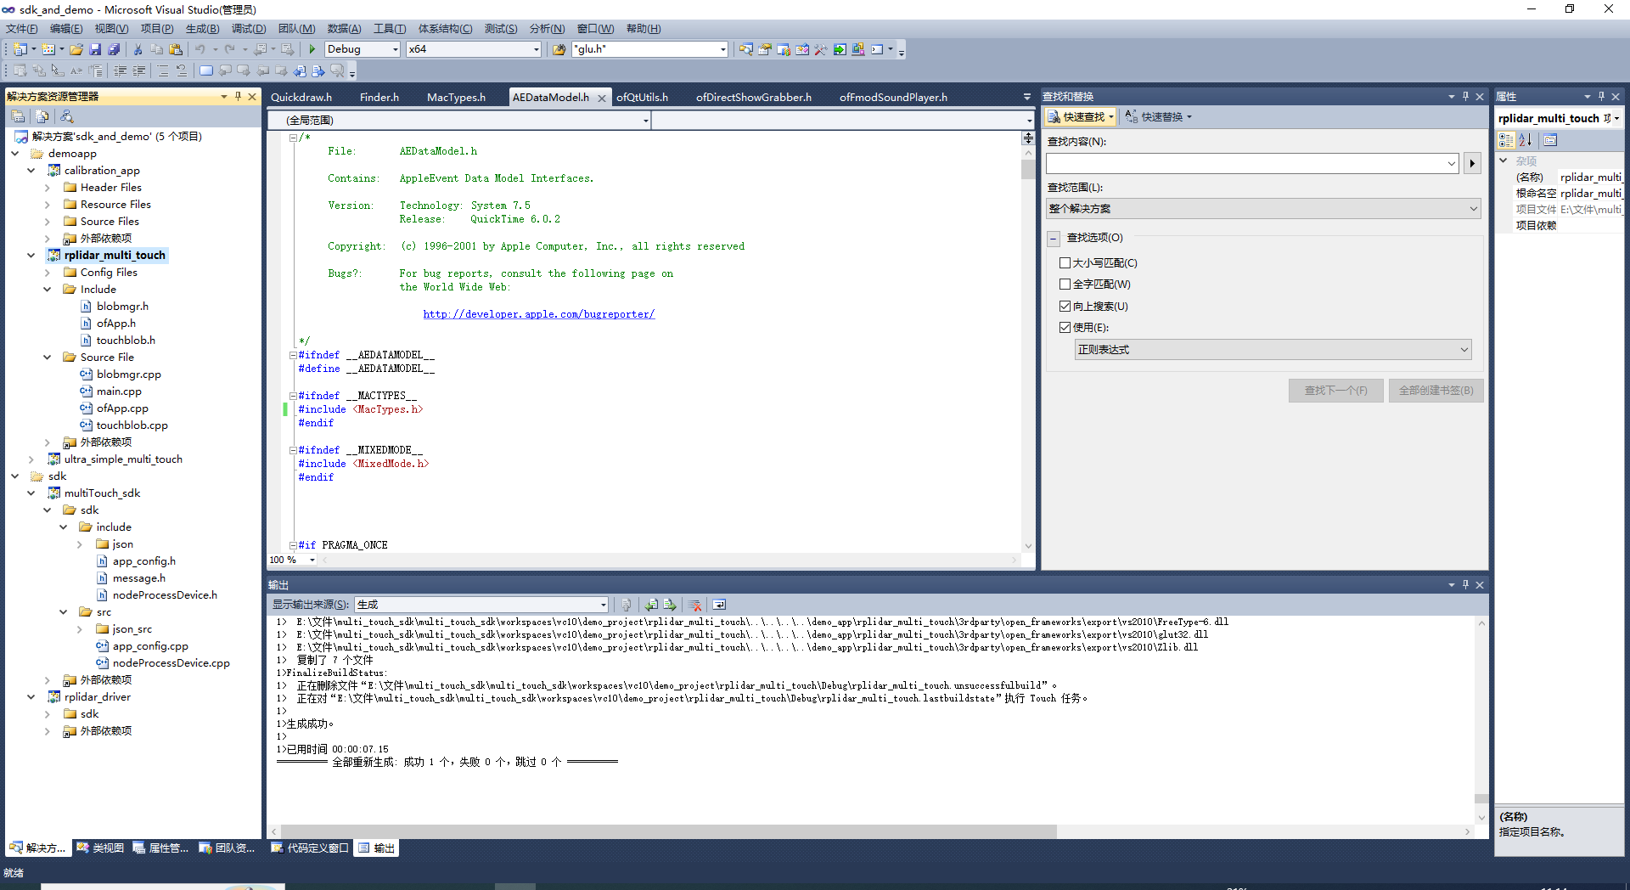The width and height of the screenshot is (1630, 890).
Task: Select main.cpp in Solution Explorer
Action: click(119, 391)
